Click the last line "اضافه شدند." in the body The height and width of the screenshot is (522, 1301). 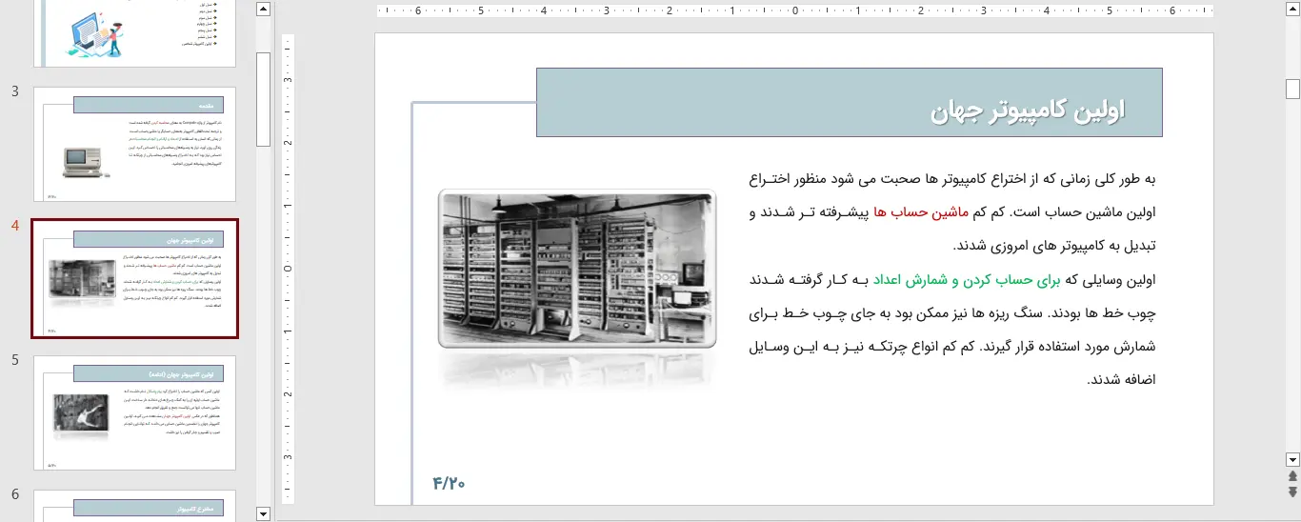click(x=1121, y=379)
